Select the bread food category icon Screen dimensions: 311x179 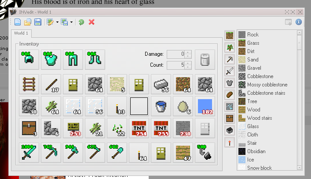coord(229,95)
